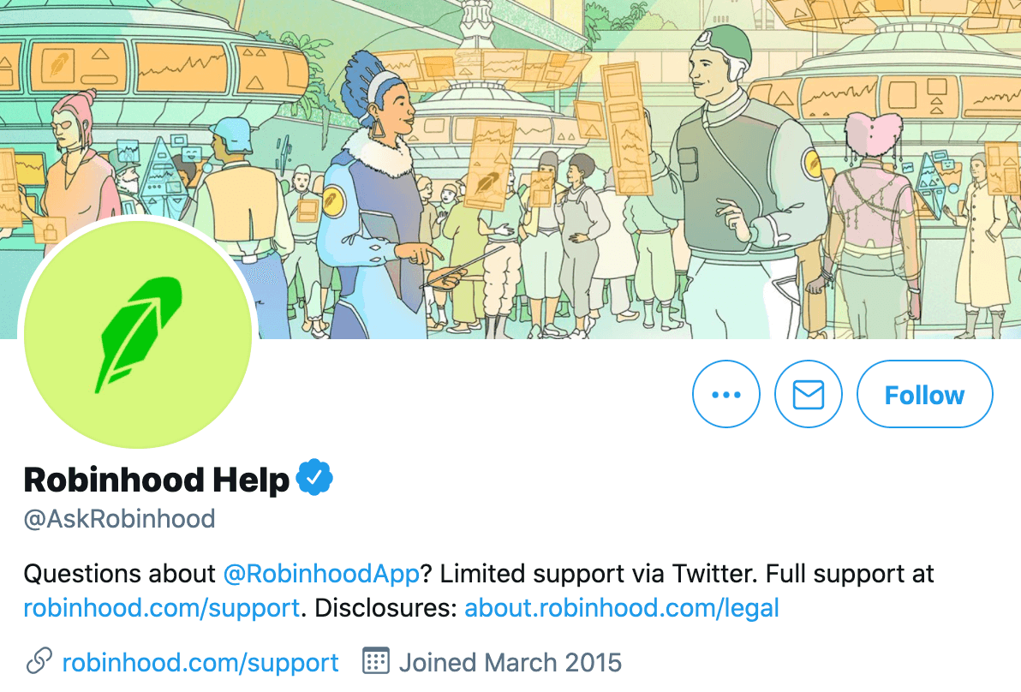Click the @AskRobinhood handle text
This screenshot has height=692, width=1021.
tap(119, 519)
